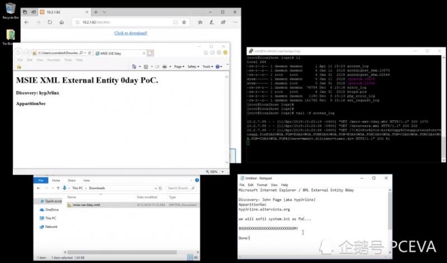Refresh the Edge page
447x263 pixels.
click(x=50, y=22)
